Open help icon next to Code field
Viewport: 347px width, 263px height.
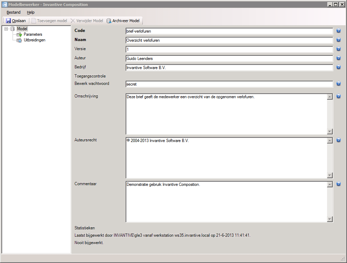coord(339,31)
